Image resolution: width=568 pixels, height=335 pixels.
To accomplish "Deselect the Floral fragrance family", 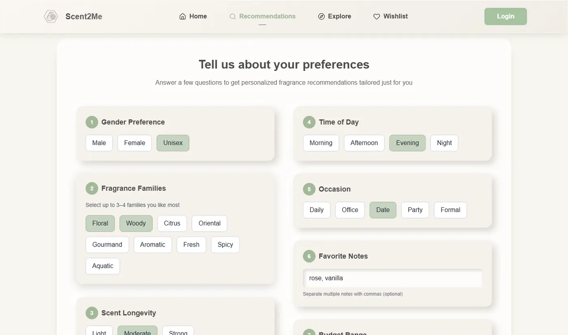I will click(x=100, y=223).
